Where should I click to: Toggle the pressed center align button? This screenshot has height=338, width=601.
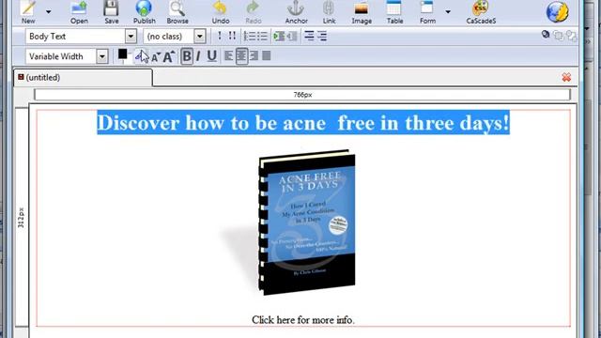point(241,56)
